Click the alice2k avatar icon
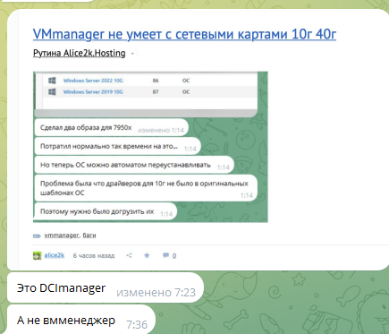The width and height of the screenshot is (389, 334). pyautogui.click(x=37, y=256)
